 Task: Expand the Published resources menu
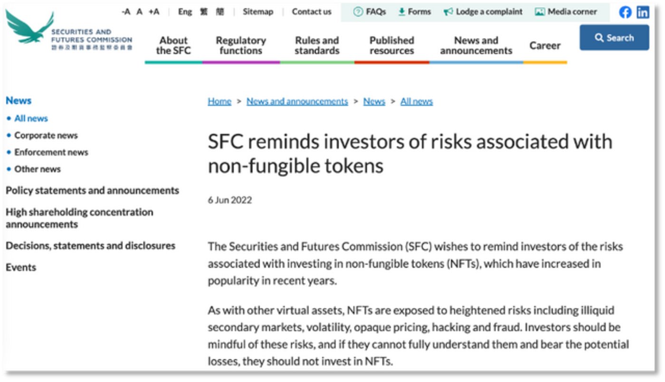pos(392,46)
